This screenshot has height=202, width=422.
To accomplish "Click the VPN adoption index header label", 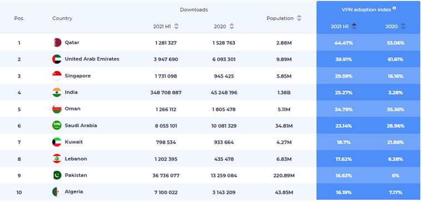I will point(366,9).
